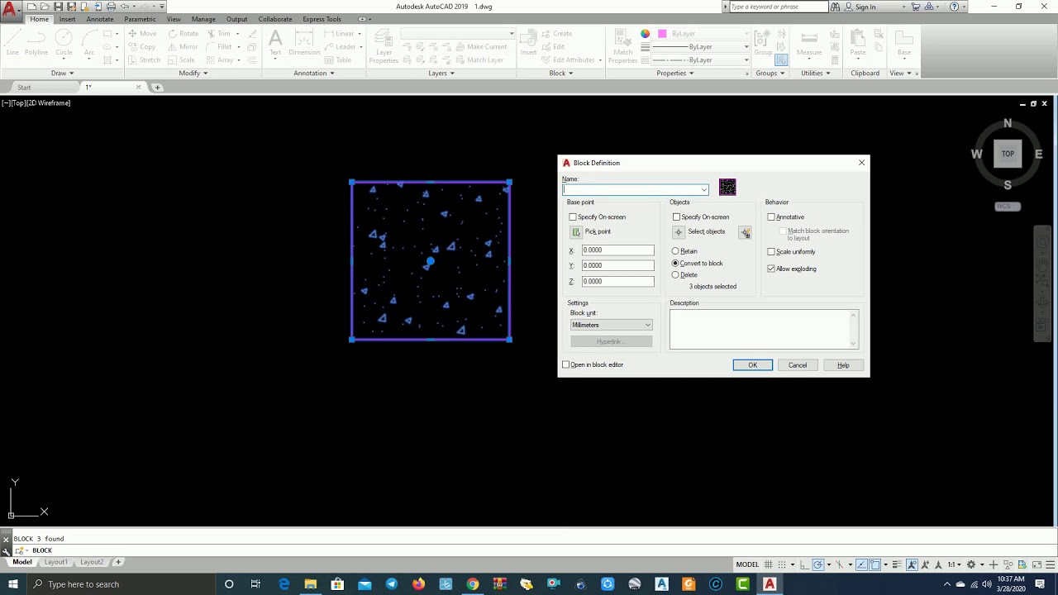The width and height of the screenshot is (1058, 595).
Task: Click Cancel in Block Definition dialog
Action: (x=798, y=365)
